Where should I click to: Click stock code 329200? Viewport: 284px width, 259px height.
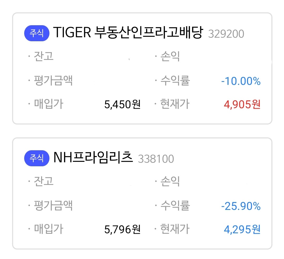click(x=226, y=34)
